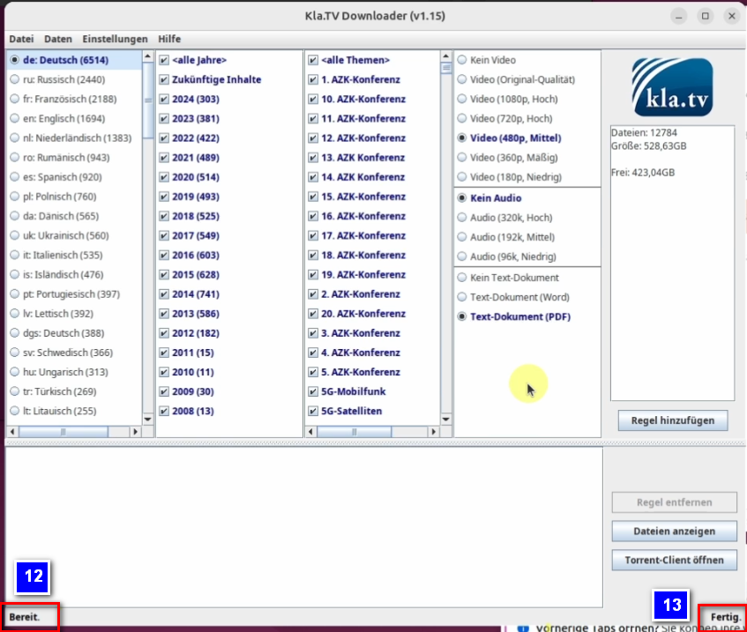Open the Hilfe menu
This screenshot has width=747, height=632.
(169, 39)
